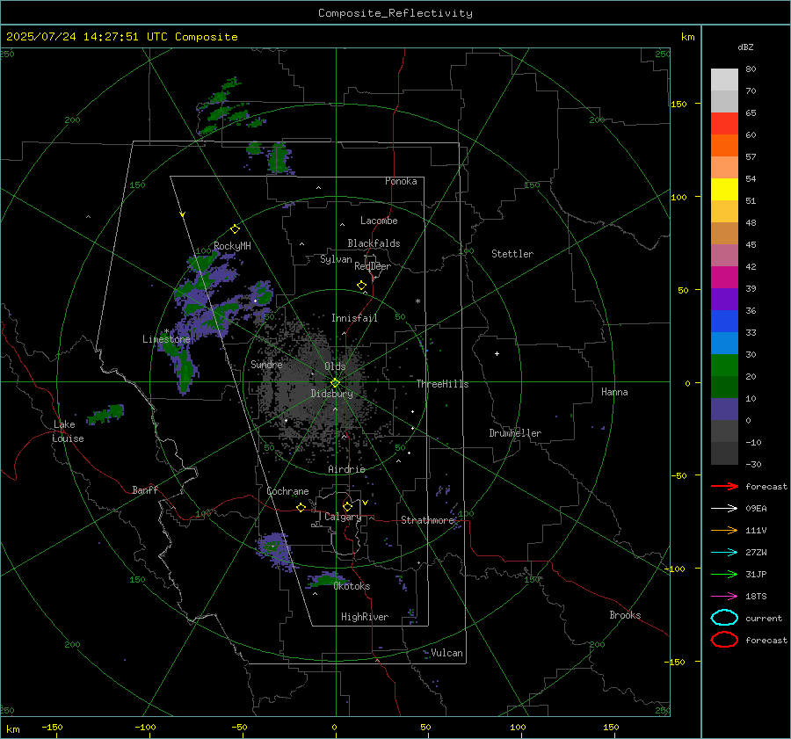Click the Hanna town label
The width and height of the screenshot is (791, 739).
point(614,392)
